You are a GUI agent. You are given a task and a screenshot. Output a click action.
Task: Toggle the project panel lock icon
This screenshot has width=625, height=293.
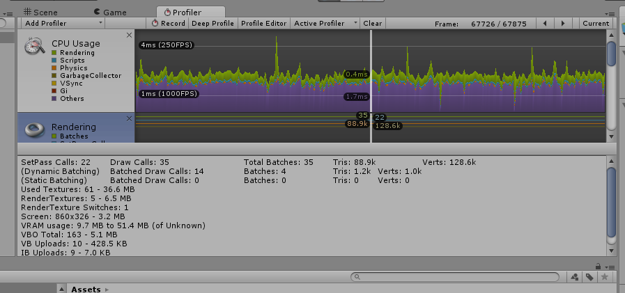click(x=598, y=267)
